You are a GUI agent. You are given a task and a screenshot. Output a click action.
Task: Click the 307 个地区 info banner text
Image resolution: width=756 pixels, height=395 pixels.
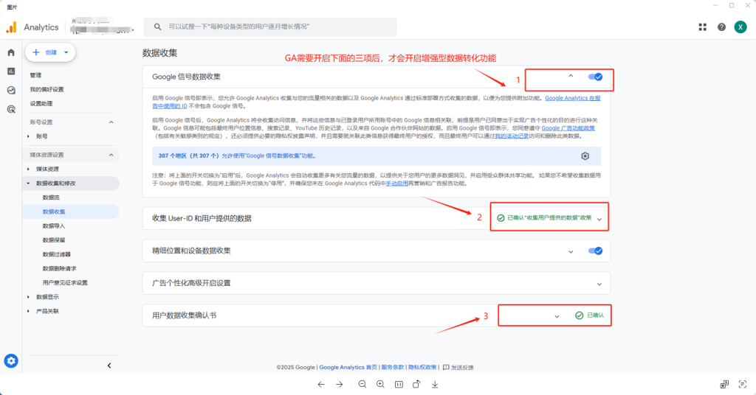(x=237, y=156)
